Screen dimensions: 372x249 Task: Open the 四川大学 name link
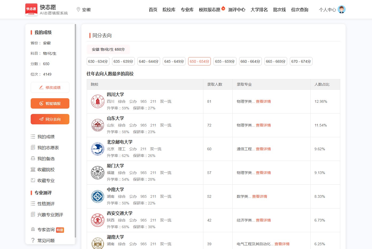(x=115, y=94)
